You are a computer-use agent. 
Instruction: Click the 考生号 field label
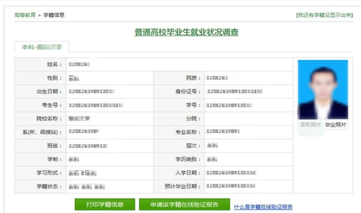(x=52, y=105)
